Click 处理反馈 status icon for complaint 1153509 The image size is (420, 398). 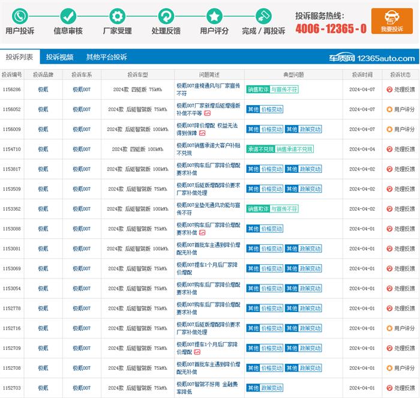pyautogui.click(x=389, y=189)
